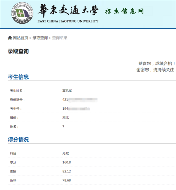Select the total score 160.8

[x=67, y=162]
